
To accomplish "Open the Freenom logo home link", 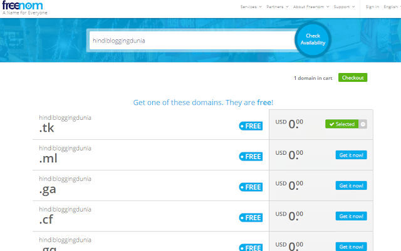I will [23, 6].
